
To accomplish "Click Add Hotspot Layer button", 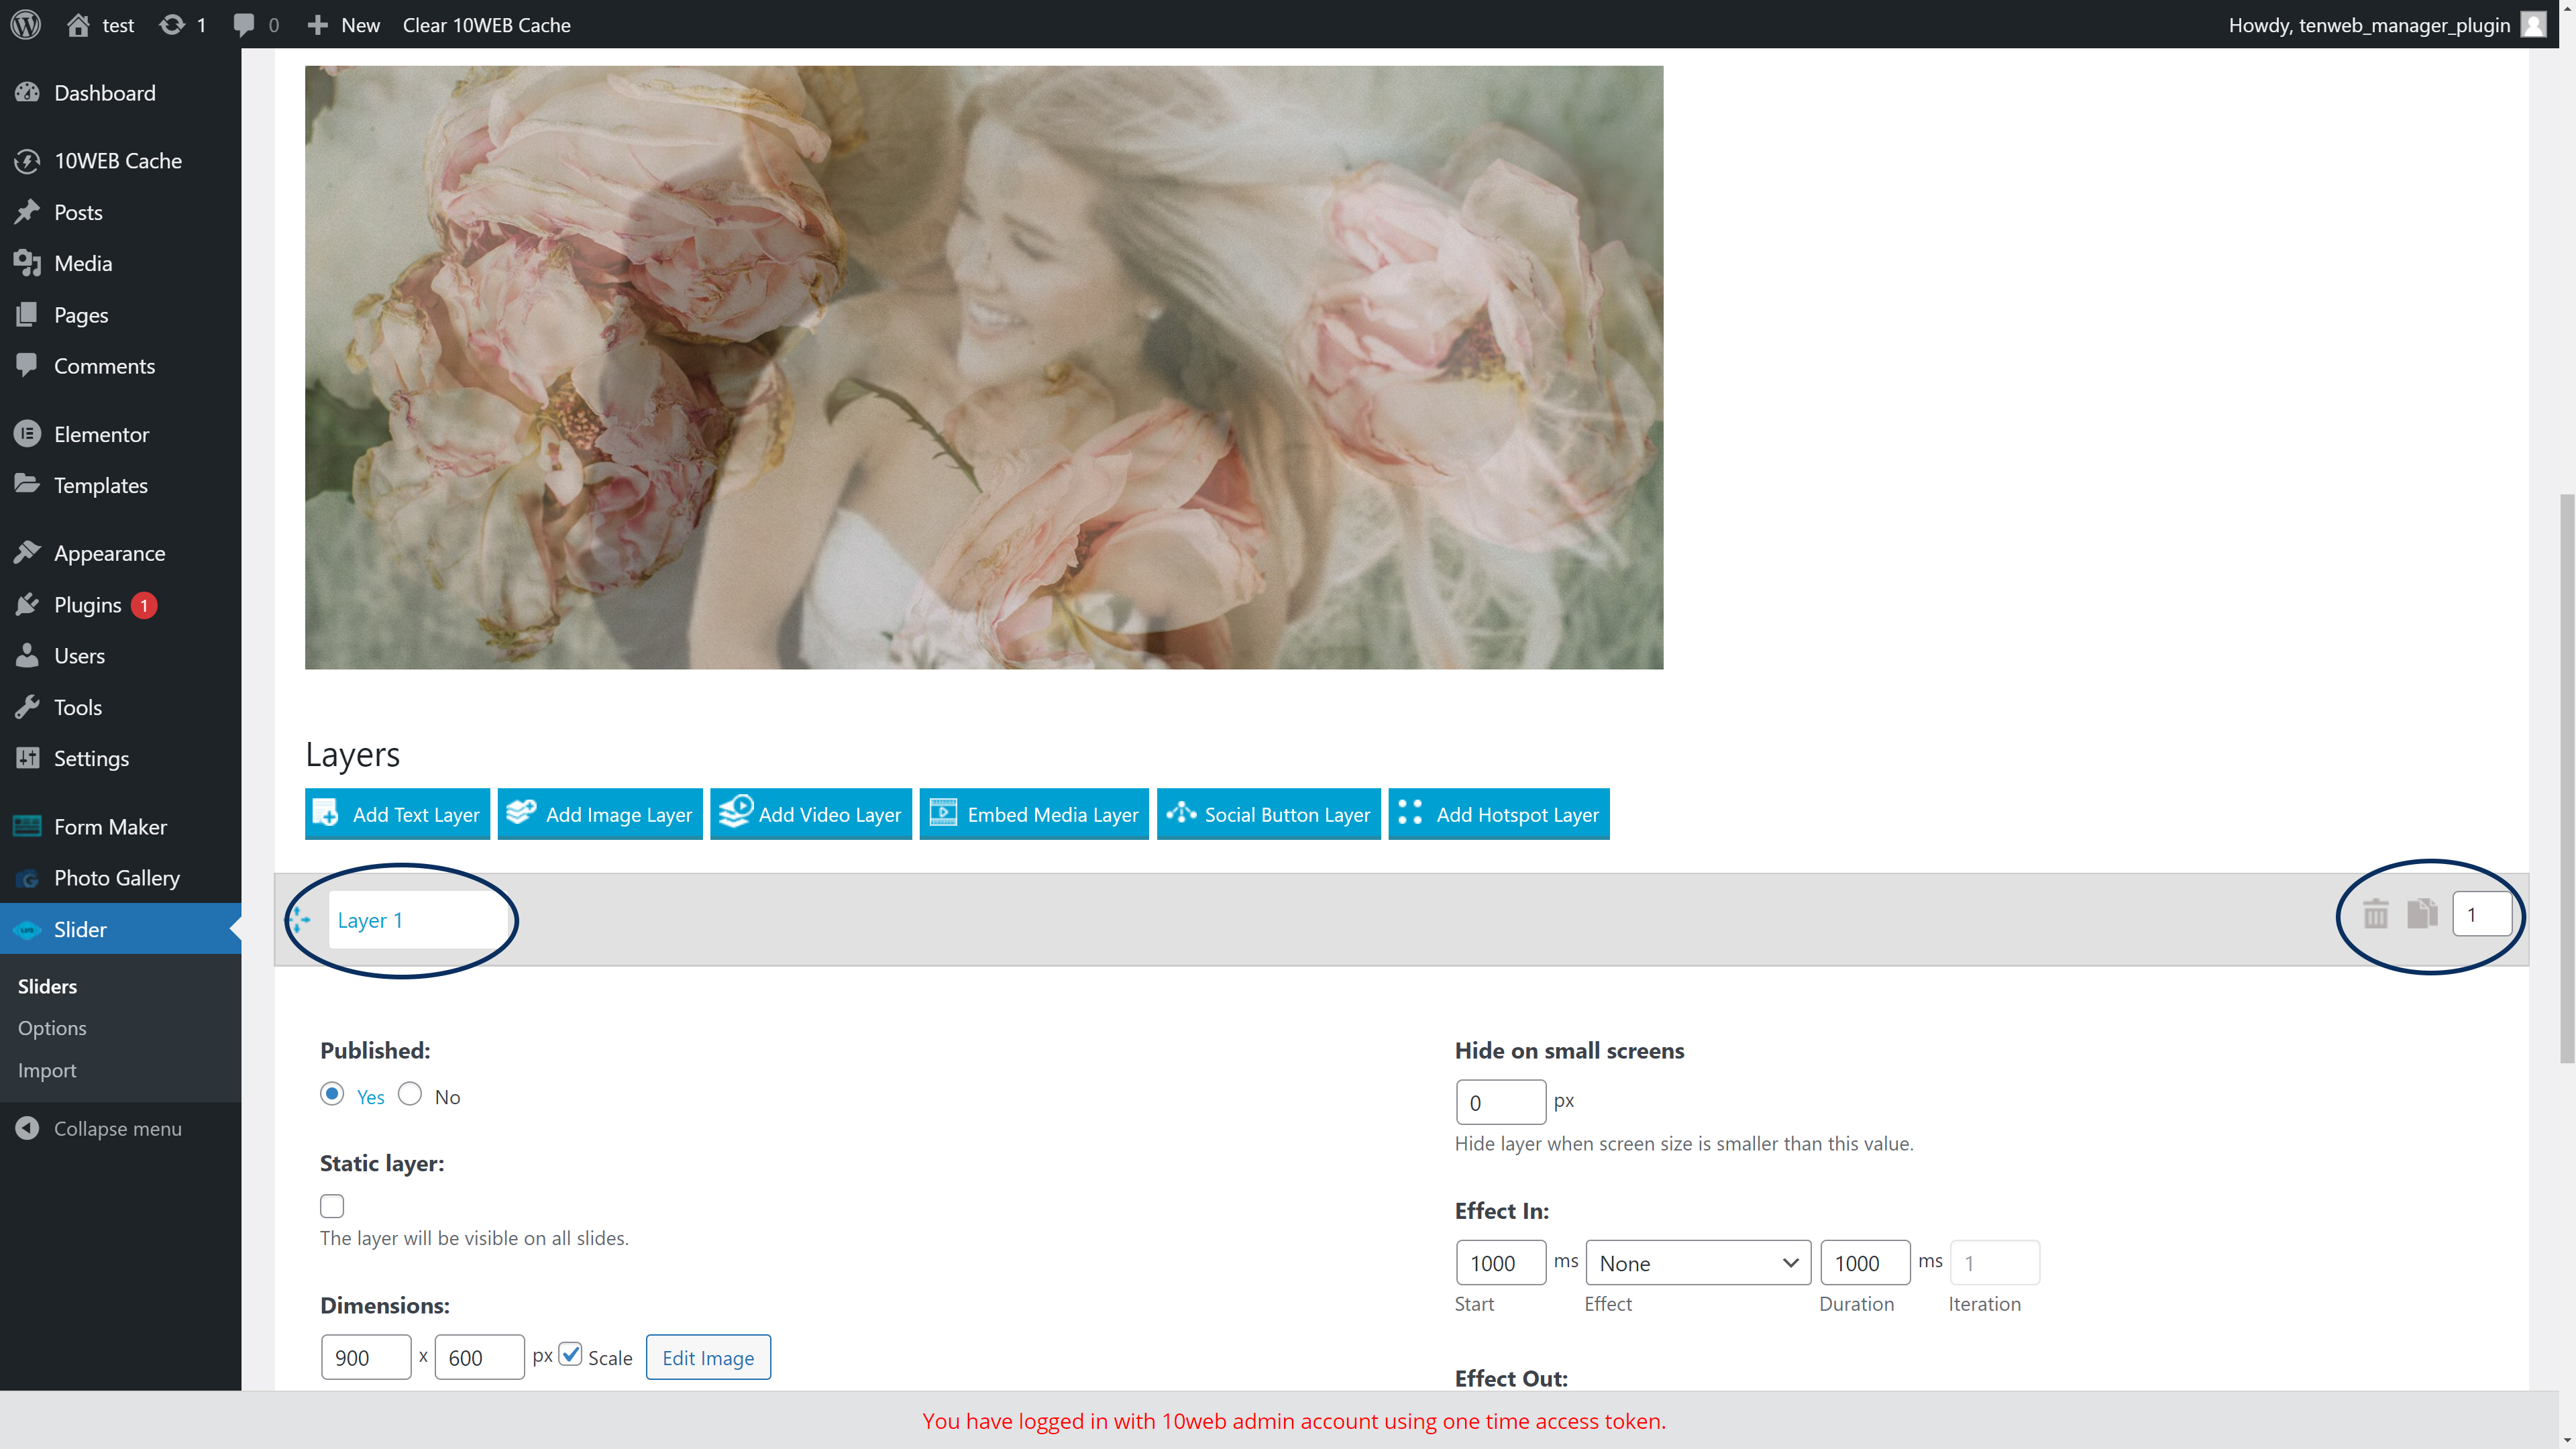I will pos(1498,814).
